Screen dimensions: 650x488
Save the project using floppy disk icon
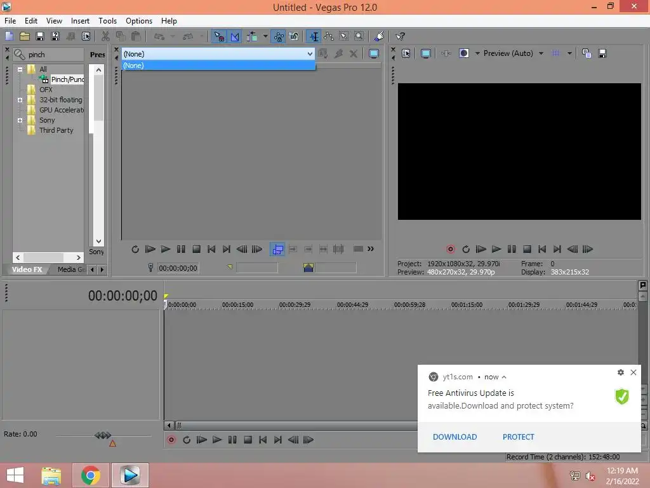pos(40,36)
